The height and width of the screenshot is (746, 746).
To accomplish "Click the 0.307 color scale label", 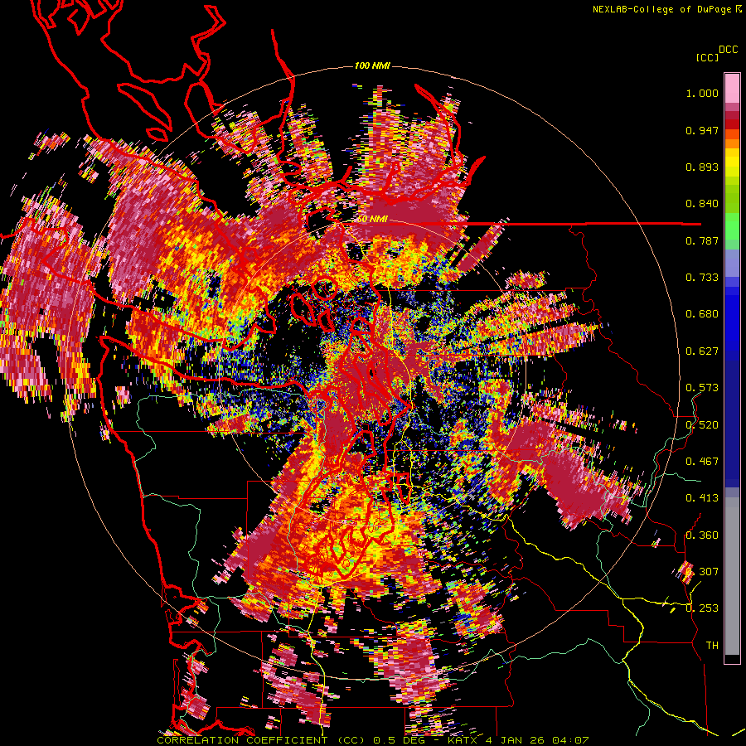I will pos(702,571).
